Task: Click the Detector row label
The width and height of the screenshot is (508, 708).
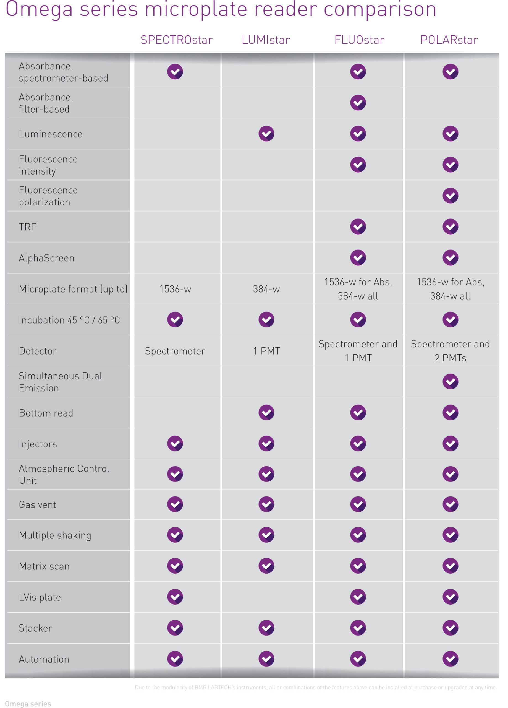Action: tap(38, 351)
